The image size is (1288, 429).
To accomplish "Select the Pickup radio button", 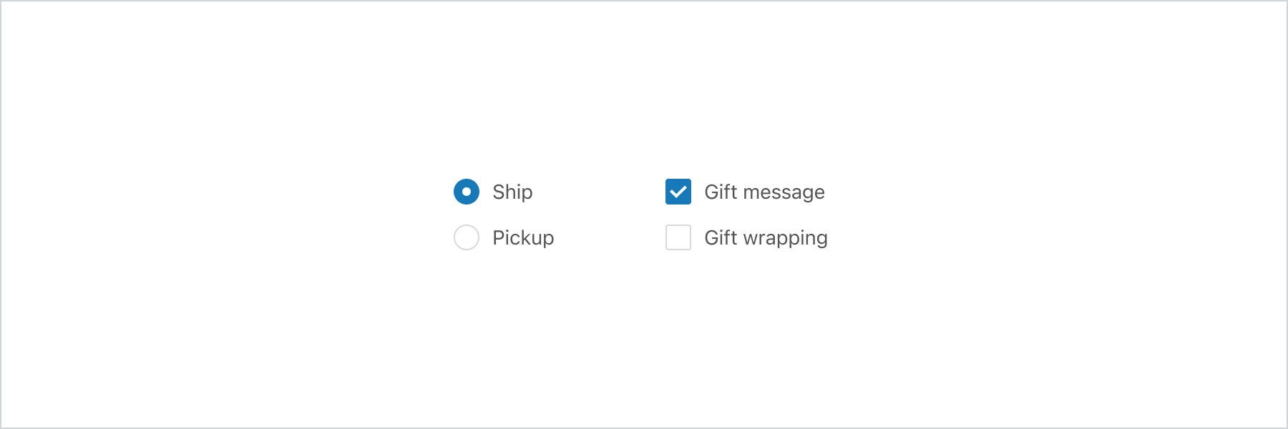I will [467, 237].
